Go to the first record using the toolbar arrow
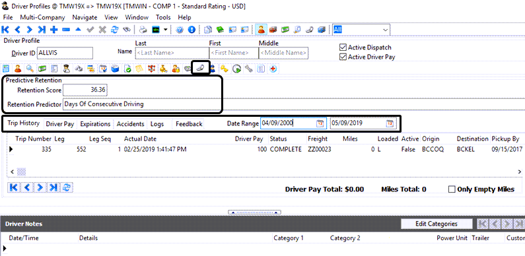This screenshot has height=256, width=525. pyautogui.click(x=5, y=30)
